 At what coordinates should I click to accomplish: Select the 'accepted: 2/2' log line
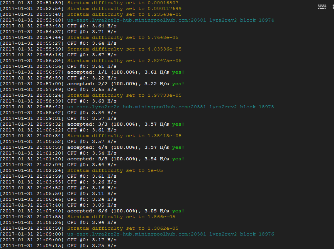click(92, 84)
